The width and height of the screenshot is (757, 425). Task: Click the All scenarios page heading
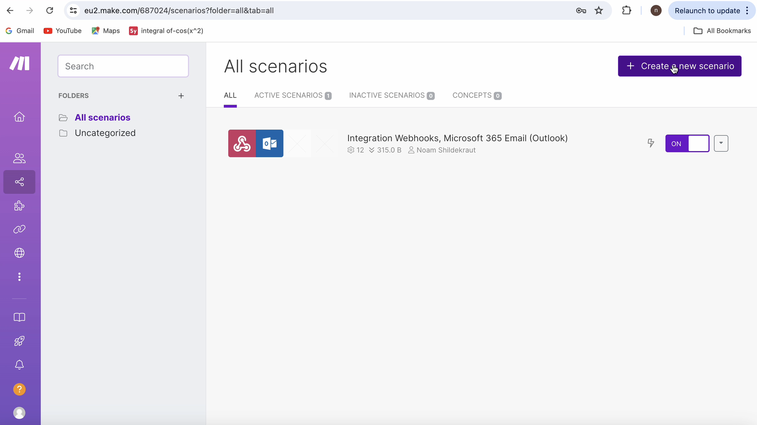coord(276,66)
